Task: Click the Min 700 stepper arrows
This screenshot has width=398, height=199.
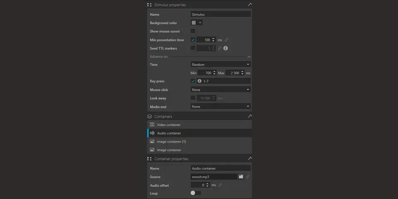Action: (214, 73)
